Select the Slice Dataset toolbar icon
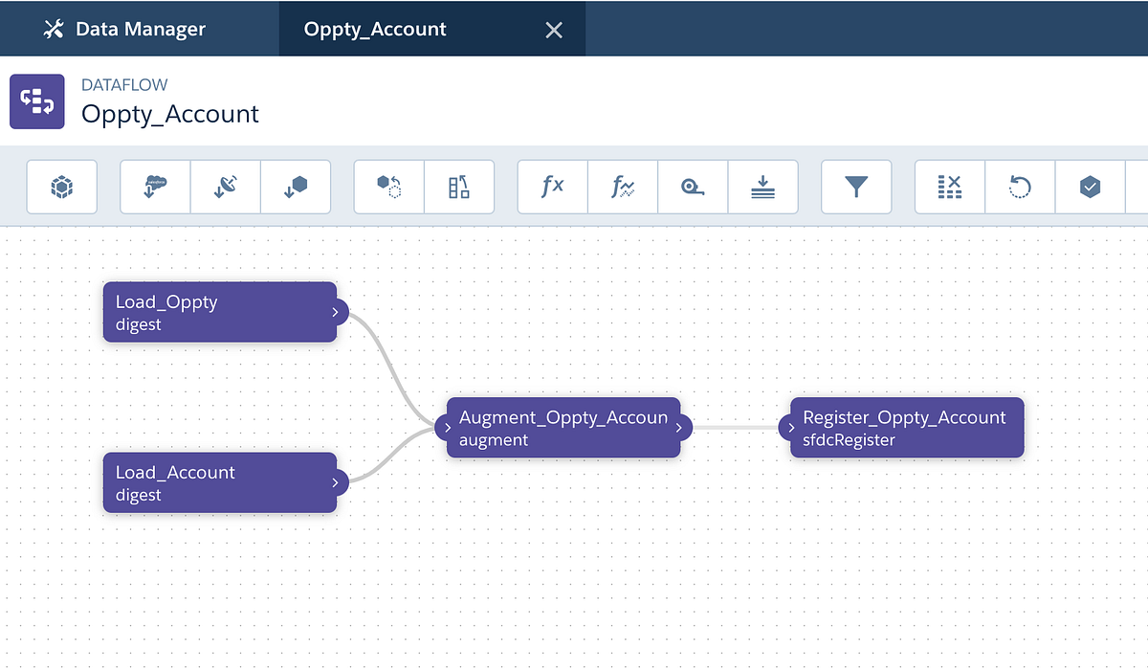Viewport: 1148px width, 668px height. tap(948, 187)
